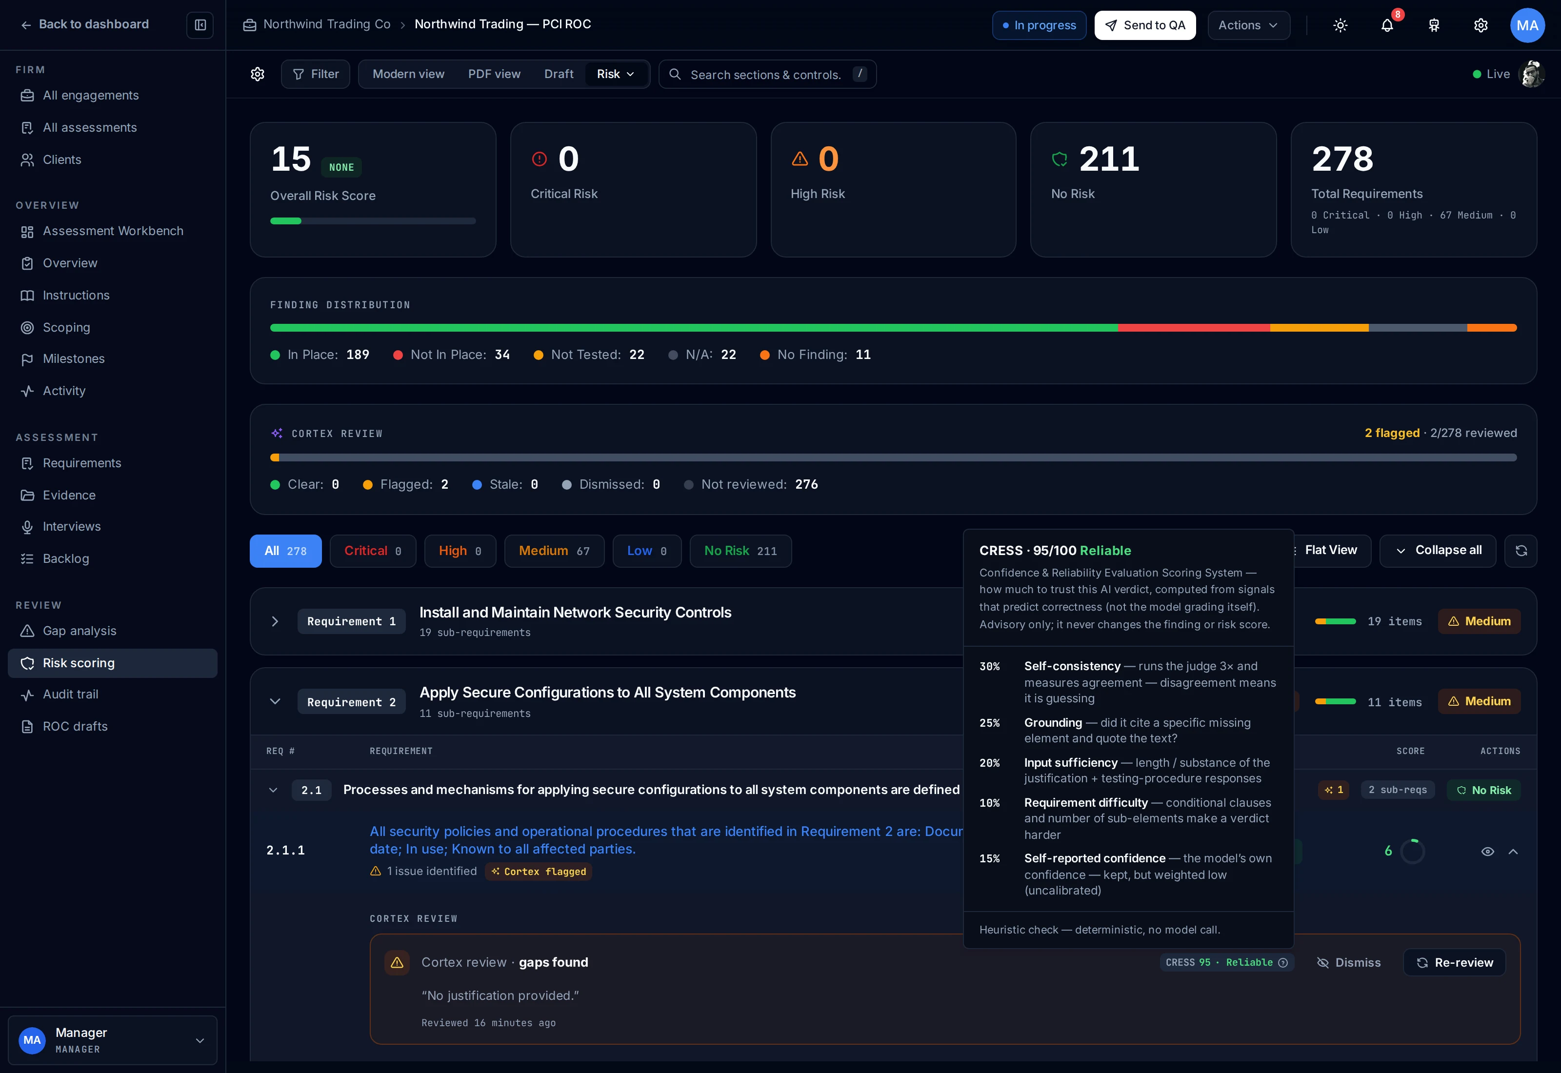This screenshot has height=1073, width=1561.
Task: Toggle visibility eye icon for row 2.1.1
Action: pyautogui.click(x=1487, y=852)
